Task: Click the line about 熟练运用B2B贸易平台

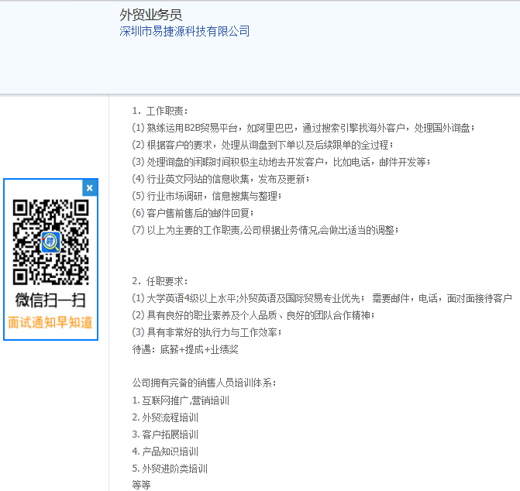Action: [303, 128]
